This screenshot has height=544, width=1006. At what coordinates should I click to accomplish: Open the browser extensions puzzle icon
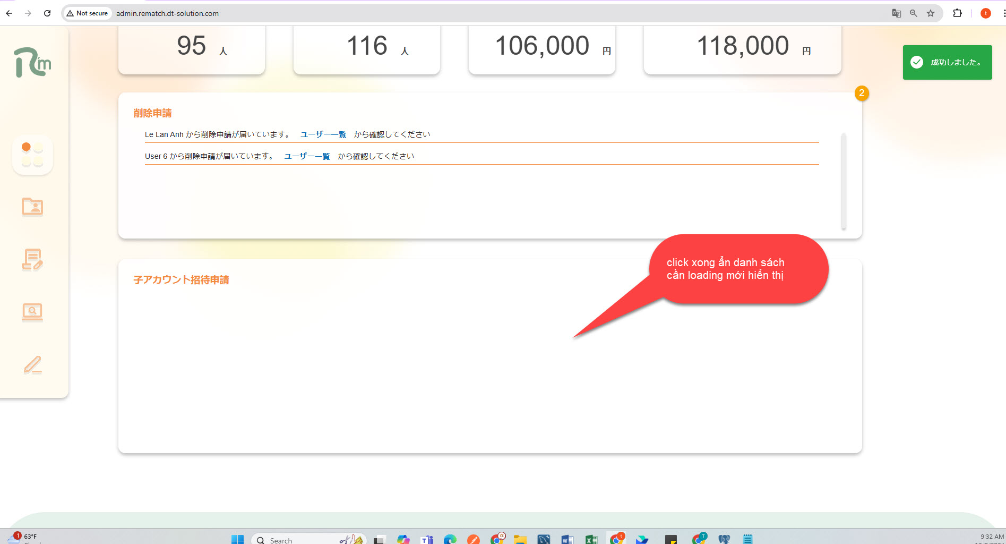957,13
